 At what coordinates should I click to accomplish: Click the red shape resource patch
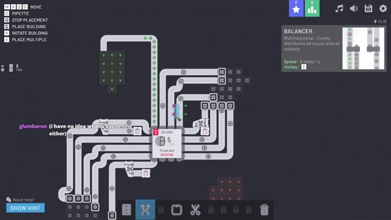(226, 189)
